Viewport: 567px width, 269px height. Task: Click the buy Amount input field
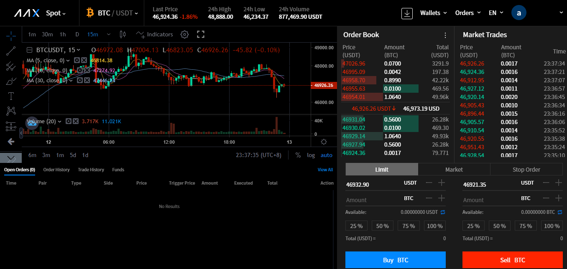click(372, 200)
